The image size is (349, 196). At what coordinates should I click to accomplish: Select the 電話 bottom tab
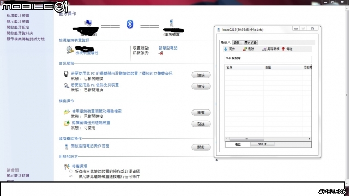point(238,144)
